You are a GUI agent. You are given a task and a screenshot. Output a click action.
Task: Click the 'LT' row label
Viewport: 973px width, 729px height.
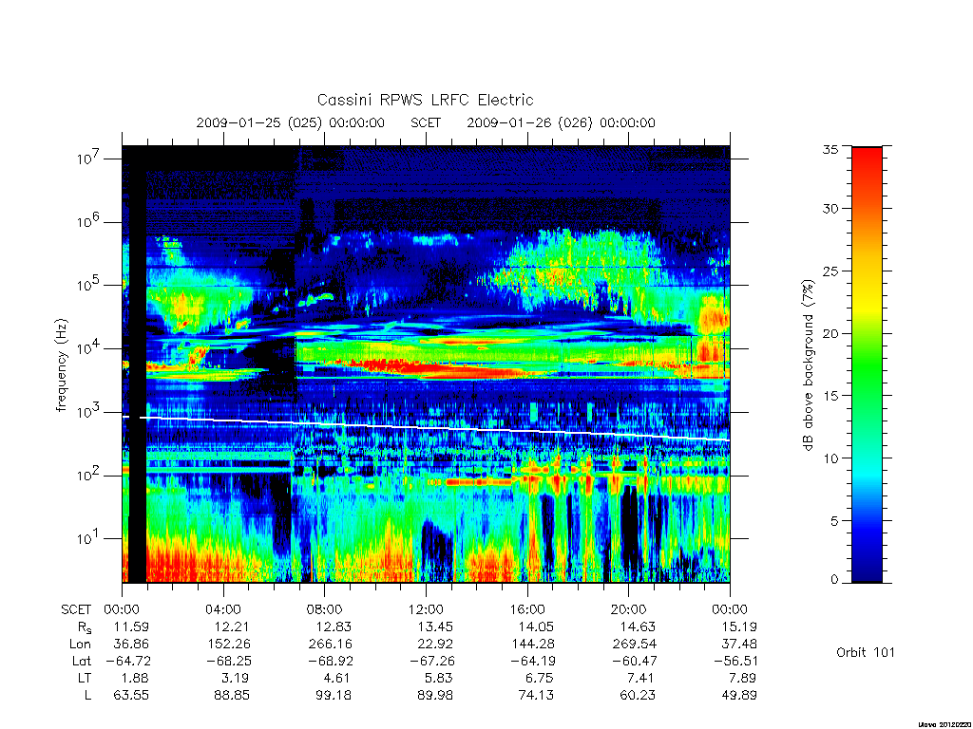85,678
